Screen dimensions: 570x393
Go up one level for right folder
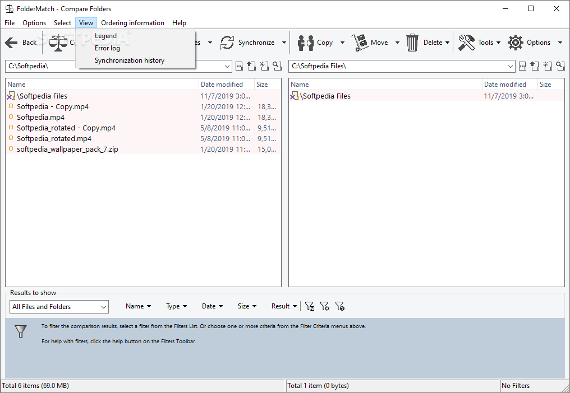(x=534, y=66)
